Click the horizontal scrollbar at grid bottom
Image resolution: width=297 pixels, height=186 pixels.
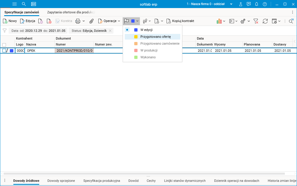pos(144,174)
